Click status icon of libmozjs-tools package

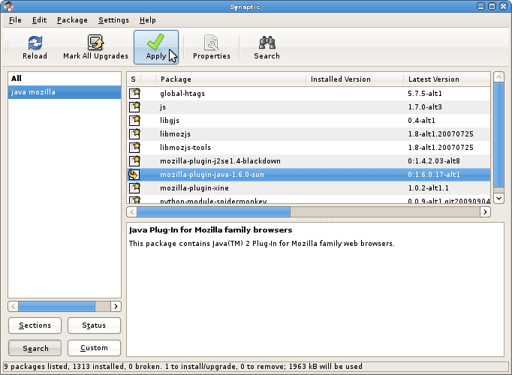pos(134,148)
